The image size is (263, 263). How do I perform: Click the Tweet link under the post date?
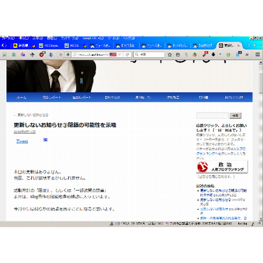[x=22, y=141]
